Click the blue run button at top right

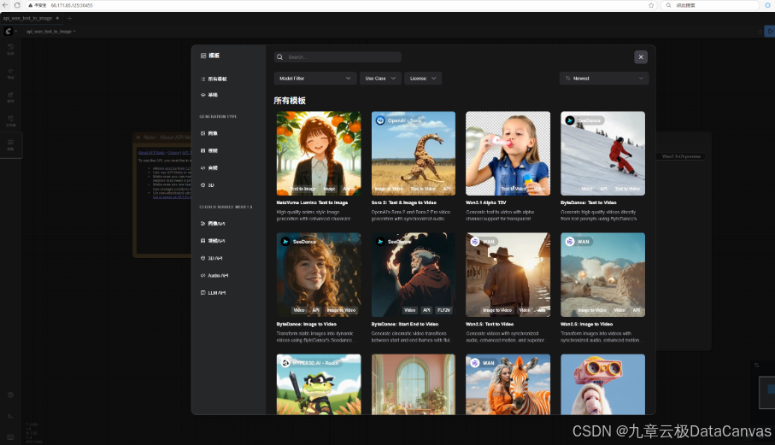pos(770,31)
